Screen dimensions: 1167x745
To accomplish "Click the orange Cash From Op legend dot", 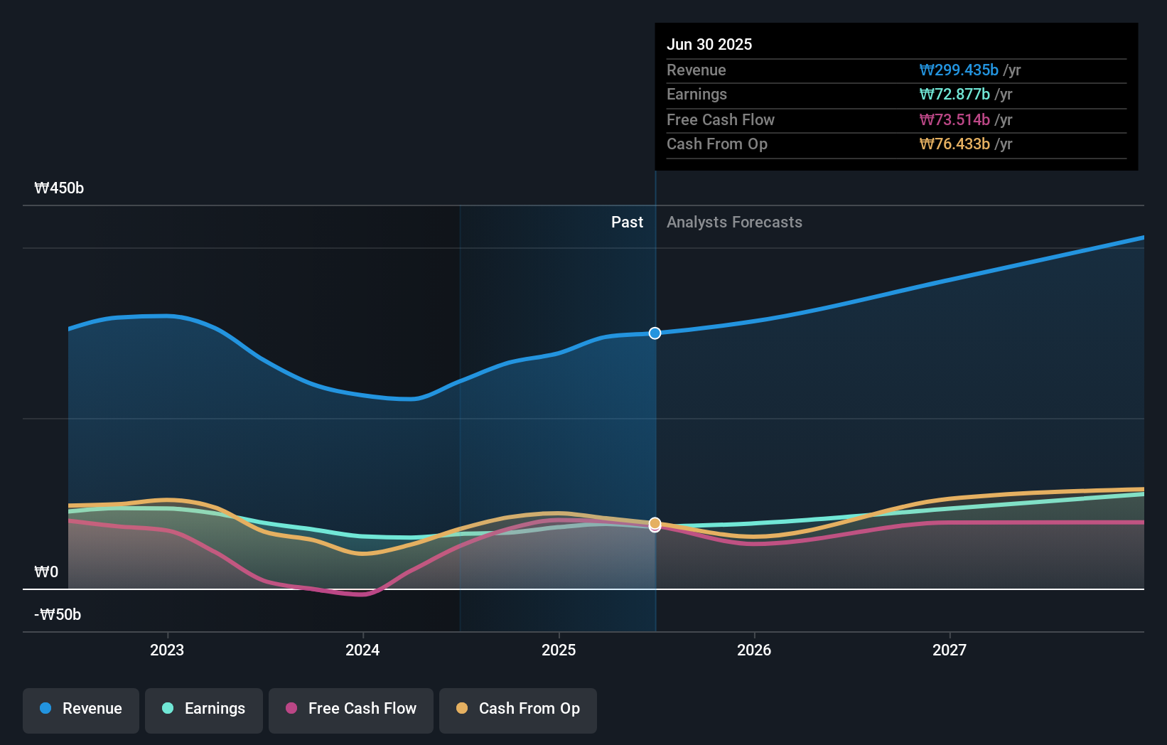I will [x=463, y=709].
